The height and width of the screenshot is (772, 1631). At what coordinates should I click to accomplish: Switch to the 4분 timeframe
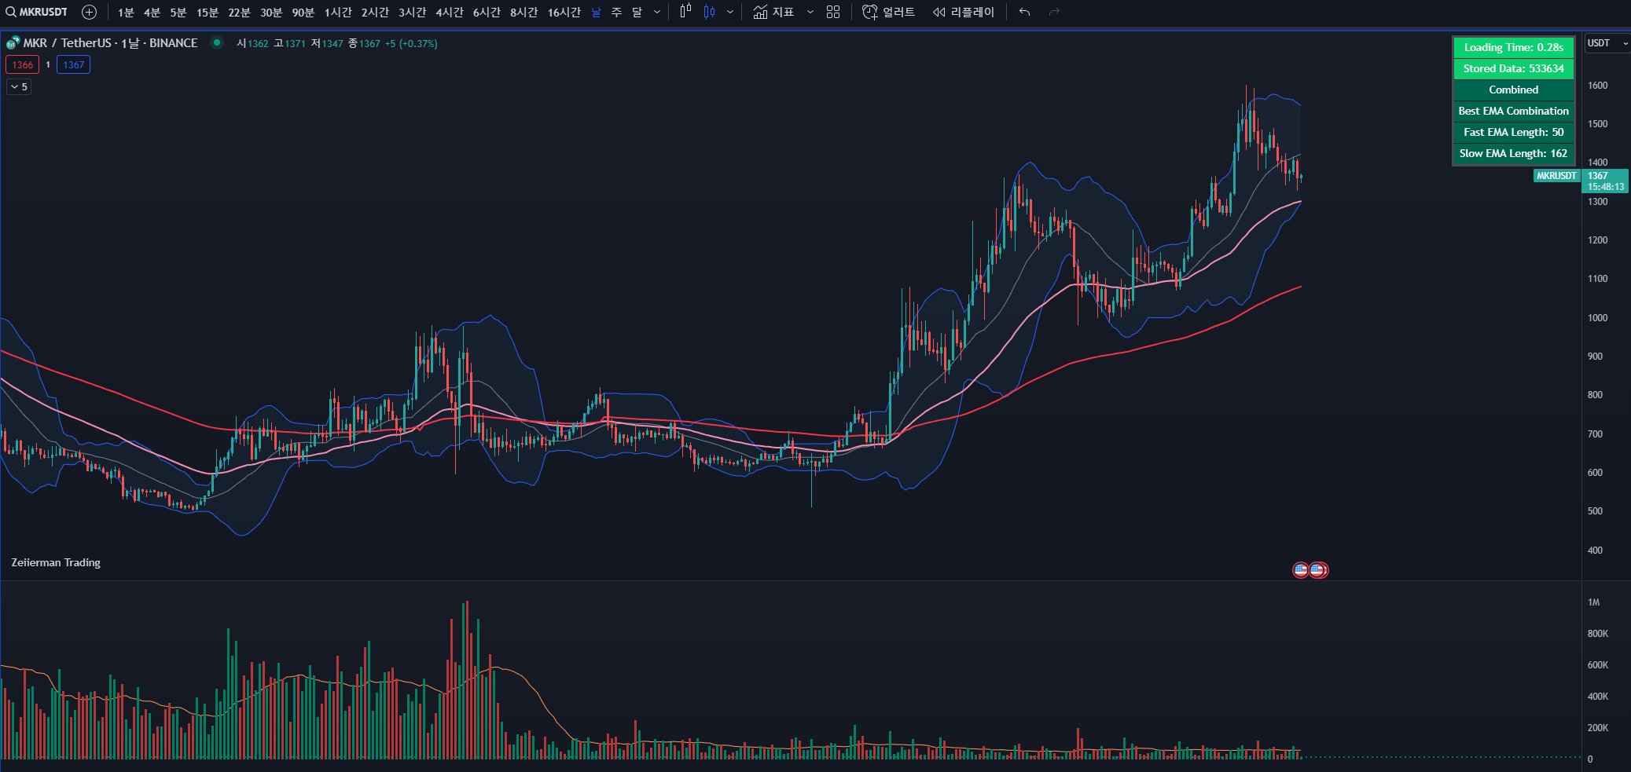152,12
